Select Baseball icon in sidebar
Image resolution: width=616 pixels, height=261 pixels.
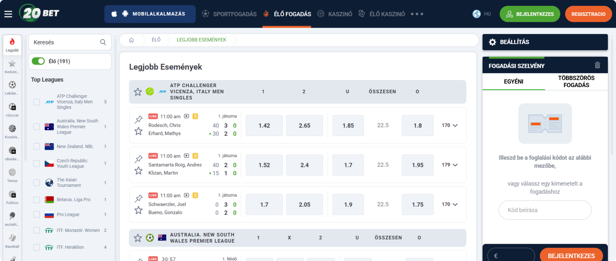[x=12, y=238]
